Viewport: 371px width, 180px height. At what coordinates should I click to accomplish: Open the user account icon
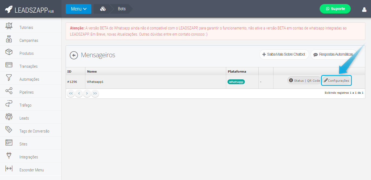pos(364,9)
